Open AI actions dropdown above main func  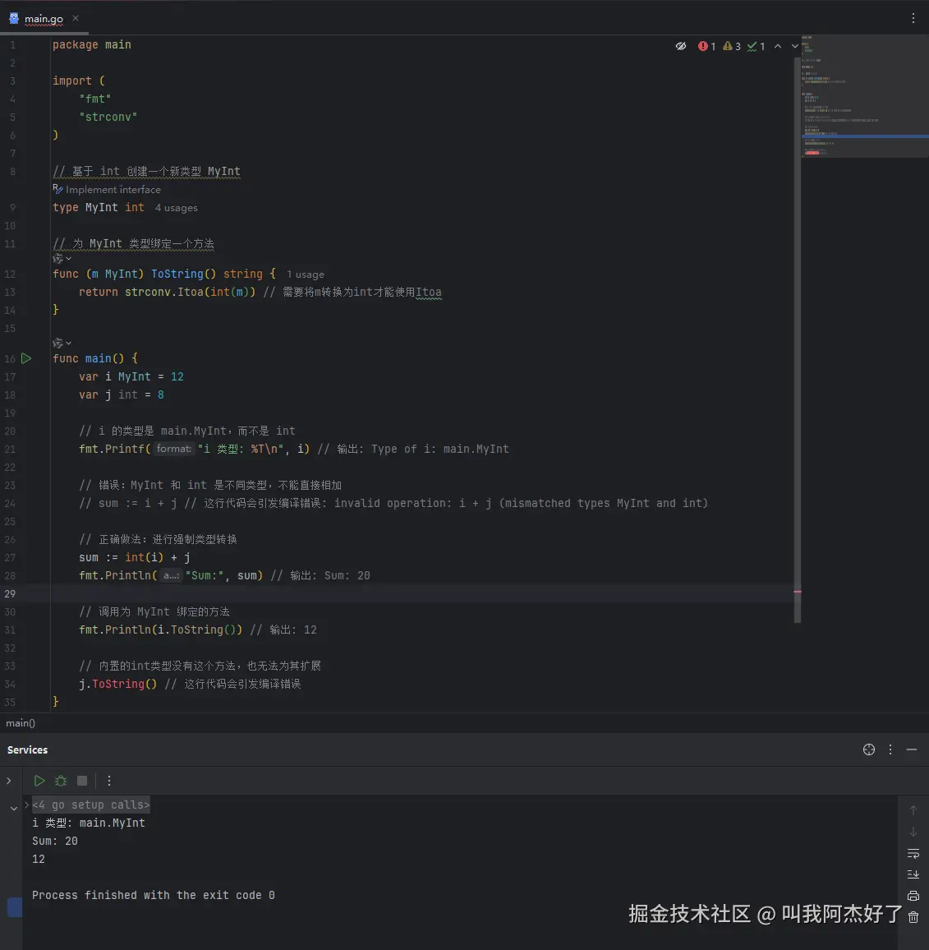pos(62,343)
